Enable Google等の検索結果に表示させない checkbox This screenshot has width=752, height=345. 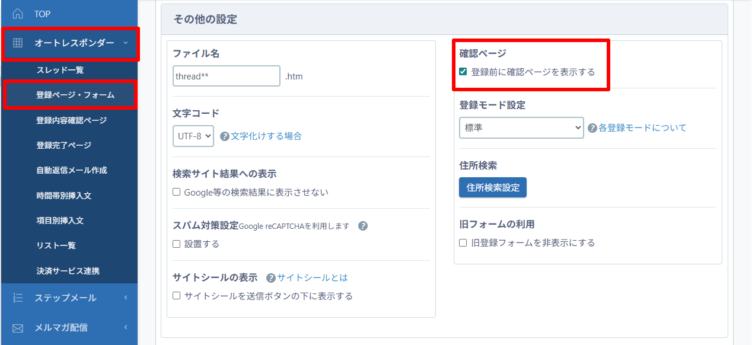[176, 192]
